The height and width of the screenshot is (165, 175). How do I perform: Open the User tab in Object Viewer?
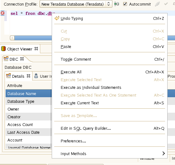click(x=43, y=76)
